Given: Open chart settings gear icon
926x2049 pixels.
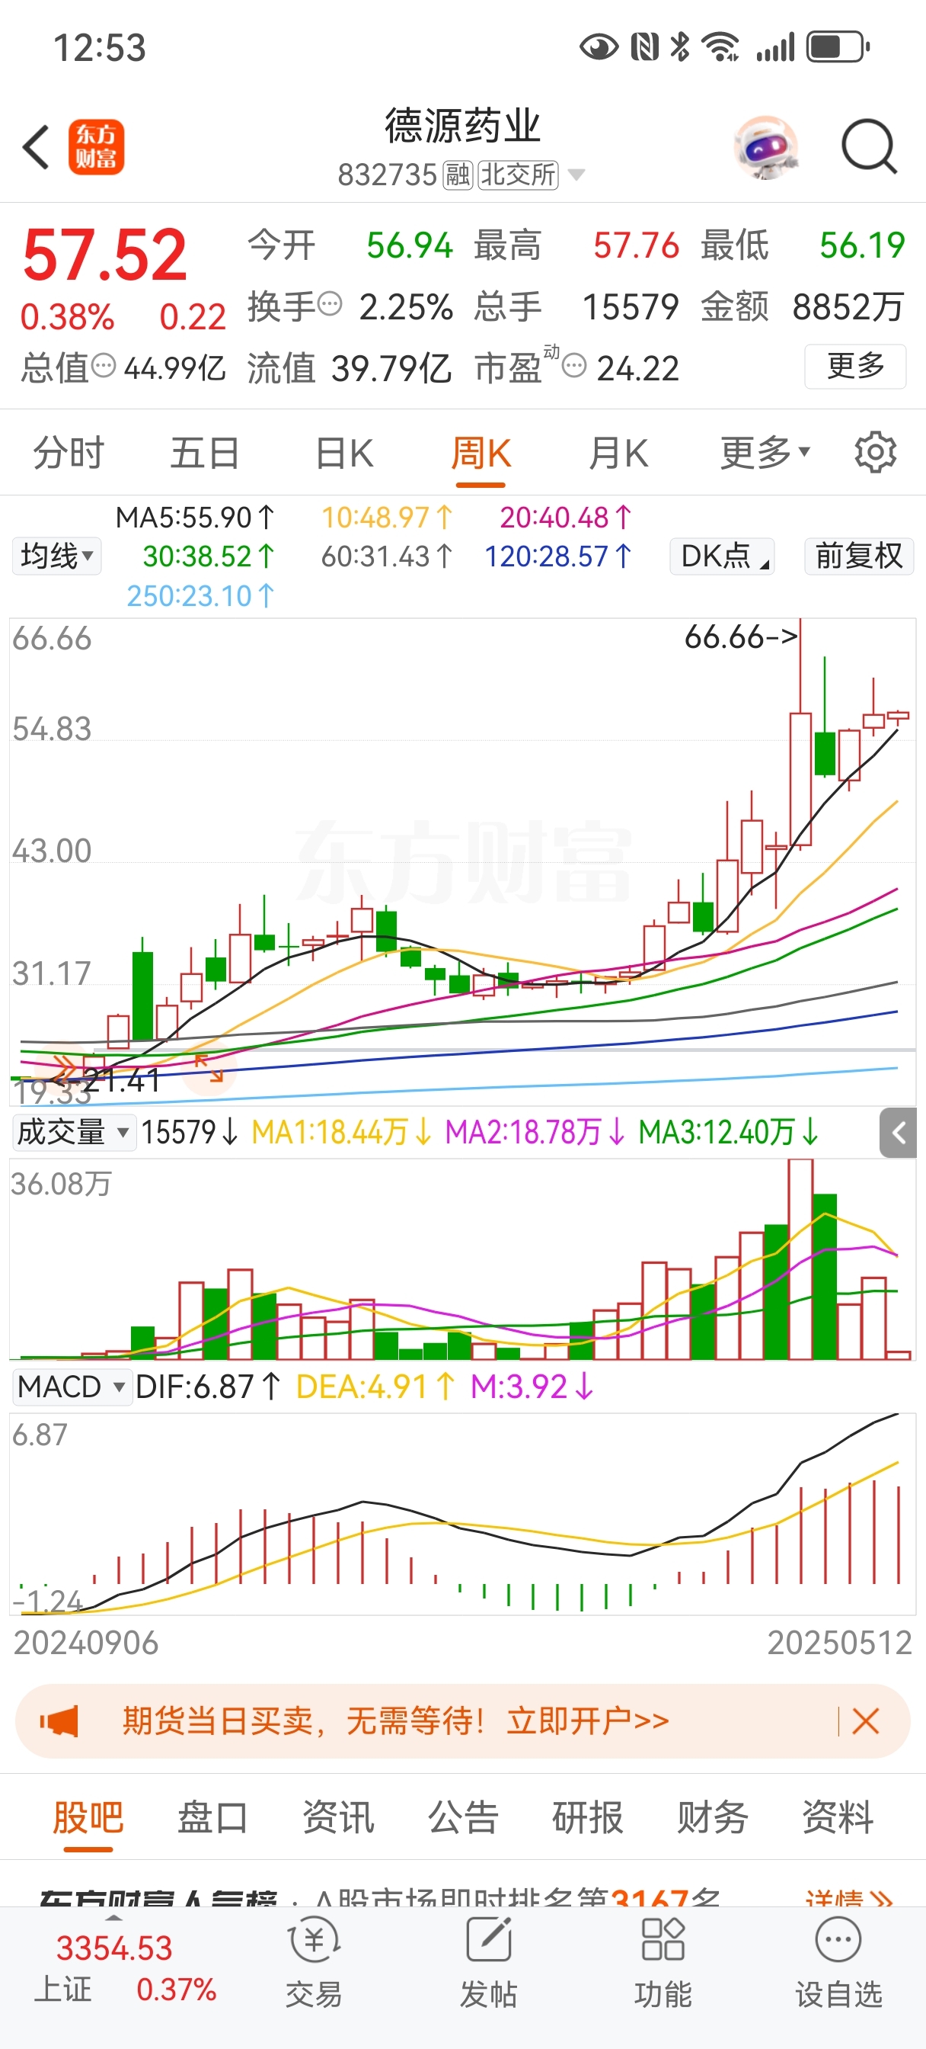Looking at the screenshot, I should point(875,453).
